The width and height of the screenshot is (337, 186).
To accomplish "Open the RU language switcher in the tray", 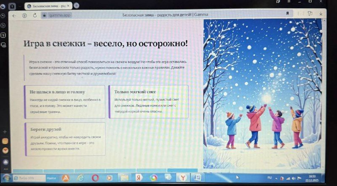I will coord(270,178).
